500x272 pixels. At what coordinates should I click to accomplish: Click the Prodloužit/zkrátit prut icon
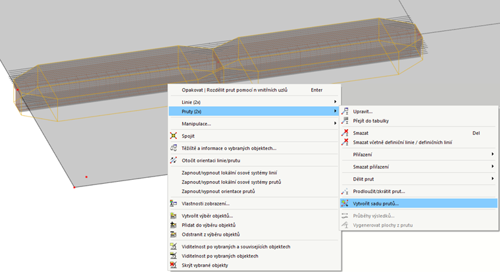point(345,191)
